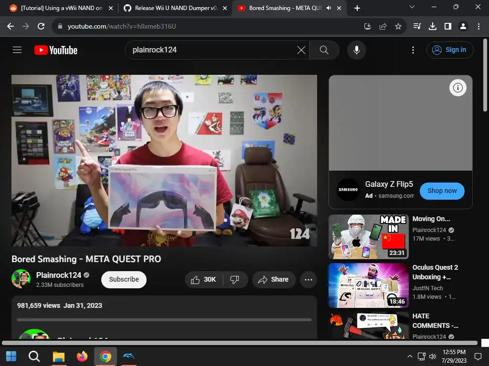Open the network icon in the system tray
The height and width of the screenshot is (366, 489).
[421, 356]
